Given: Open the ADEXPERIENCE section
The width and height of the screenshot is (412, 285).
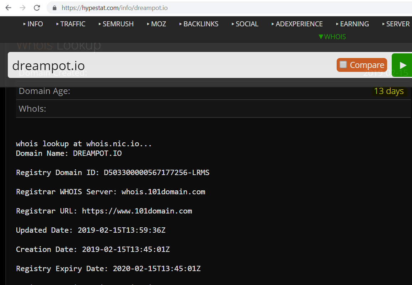Looking at the screenshot, I should 297,24.
